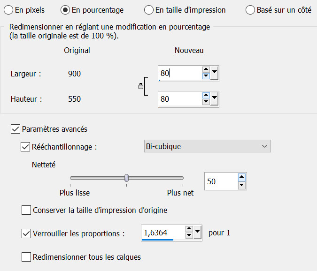Decrease the Largeur percentage with down arrow
The image size is (317, 271).
206,76
